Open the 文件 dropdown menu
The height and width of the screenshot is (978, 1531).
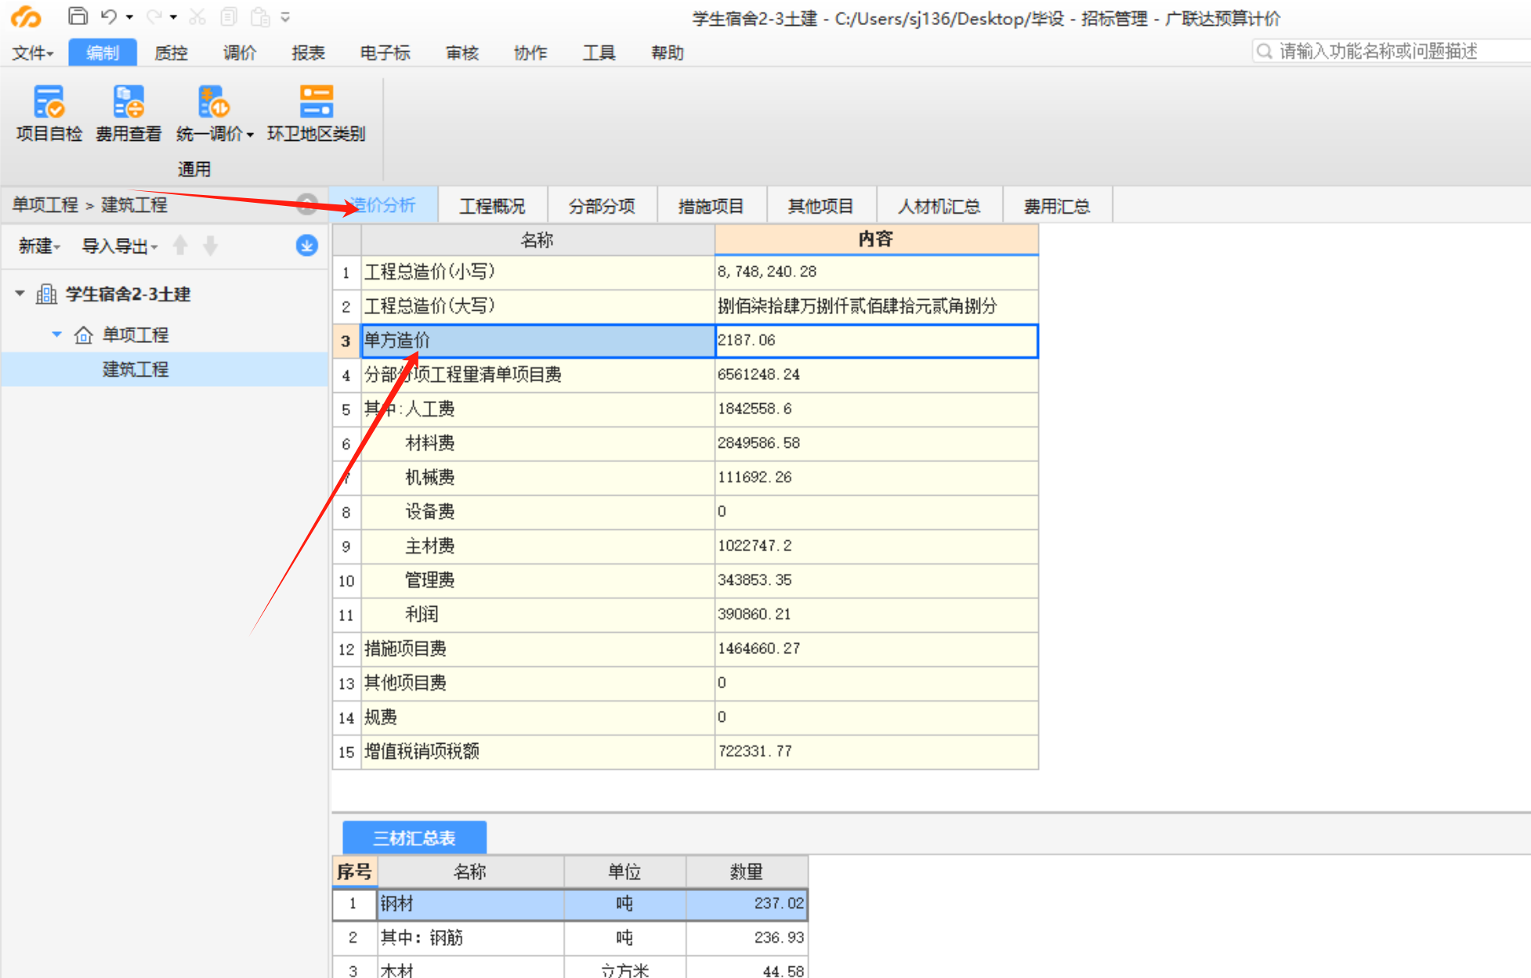pos(33,52)
